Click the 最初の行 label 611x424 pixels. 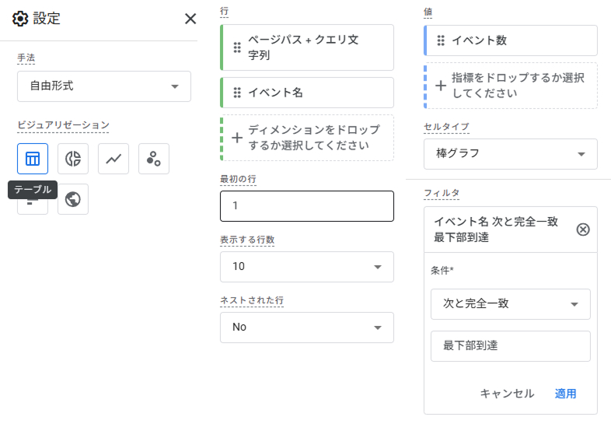point(238,179)
